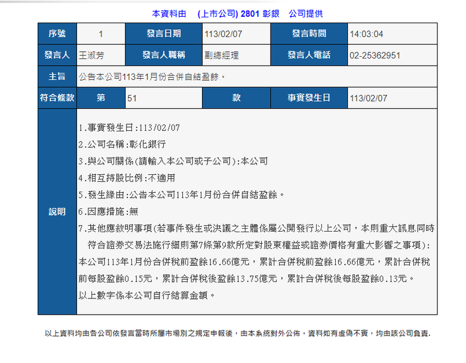Image resolution: width=466 pixels, height=363 pixels.
Task: Click the header '本資料由 (上市公司) 2801 彰銀 公司提供'
Action: pyautogui.click(x=237, y=14)
